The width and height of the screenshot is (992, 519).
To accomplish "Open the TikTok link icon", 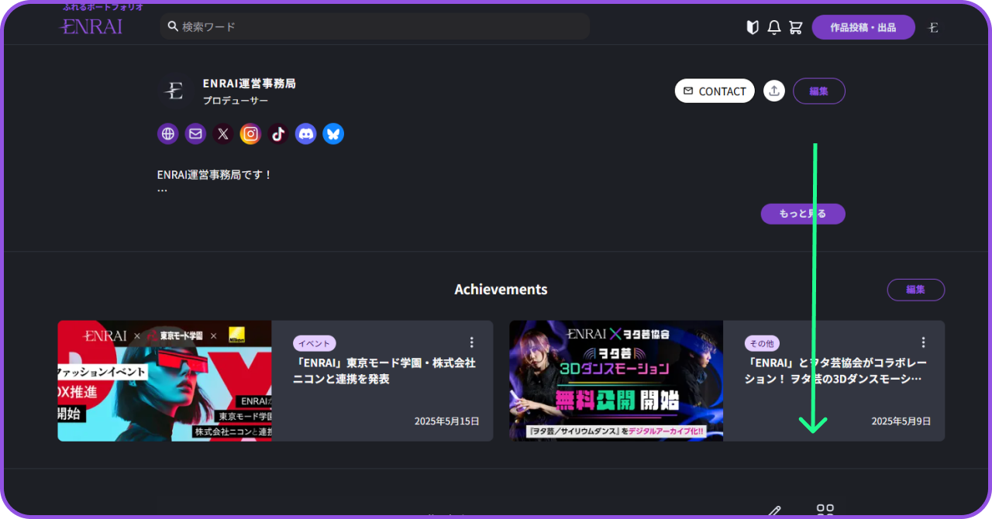I will (x=278, y=134).
